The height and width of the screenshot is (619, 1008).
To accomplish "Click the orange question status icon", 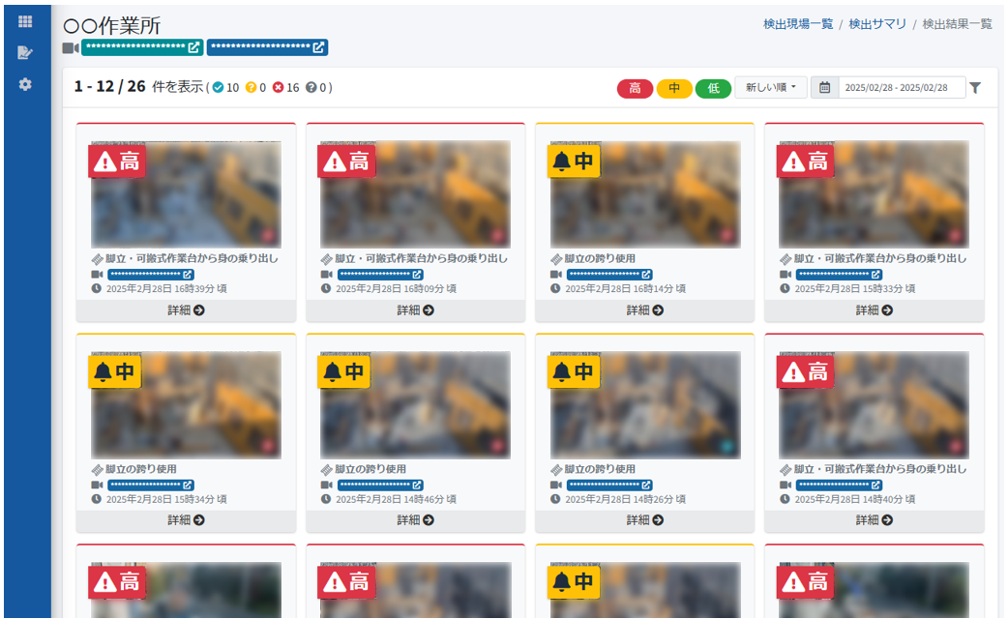I will (252, 87).
